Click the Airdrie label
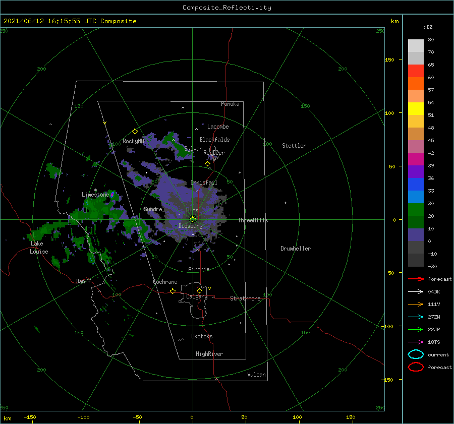 [199, 269]
